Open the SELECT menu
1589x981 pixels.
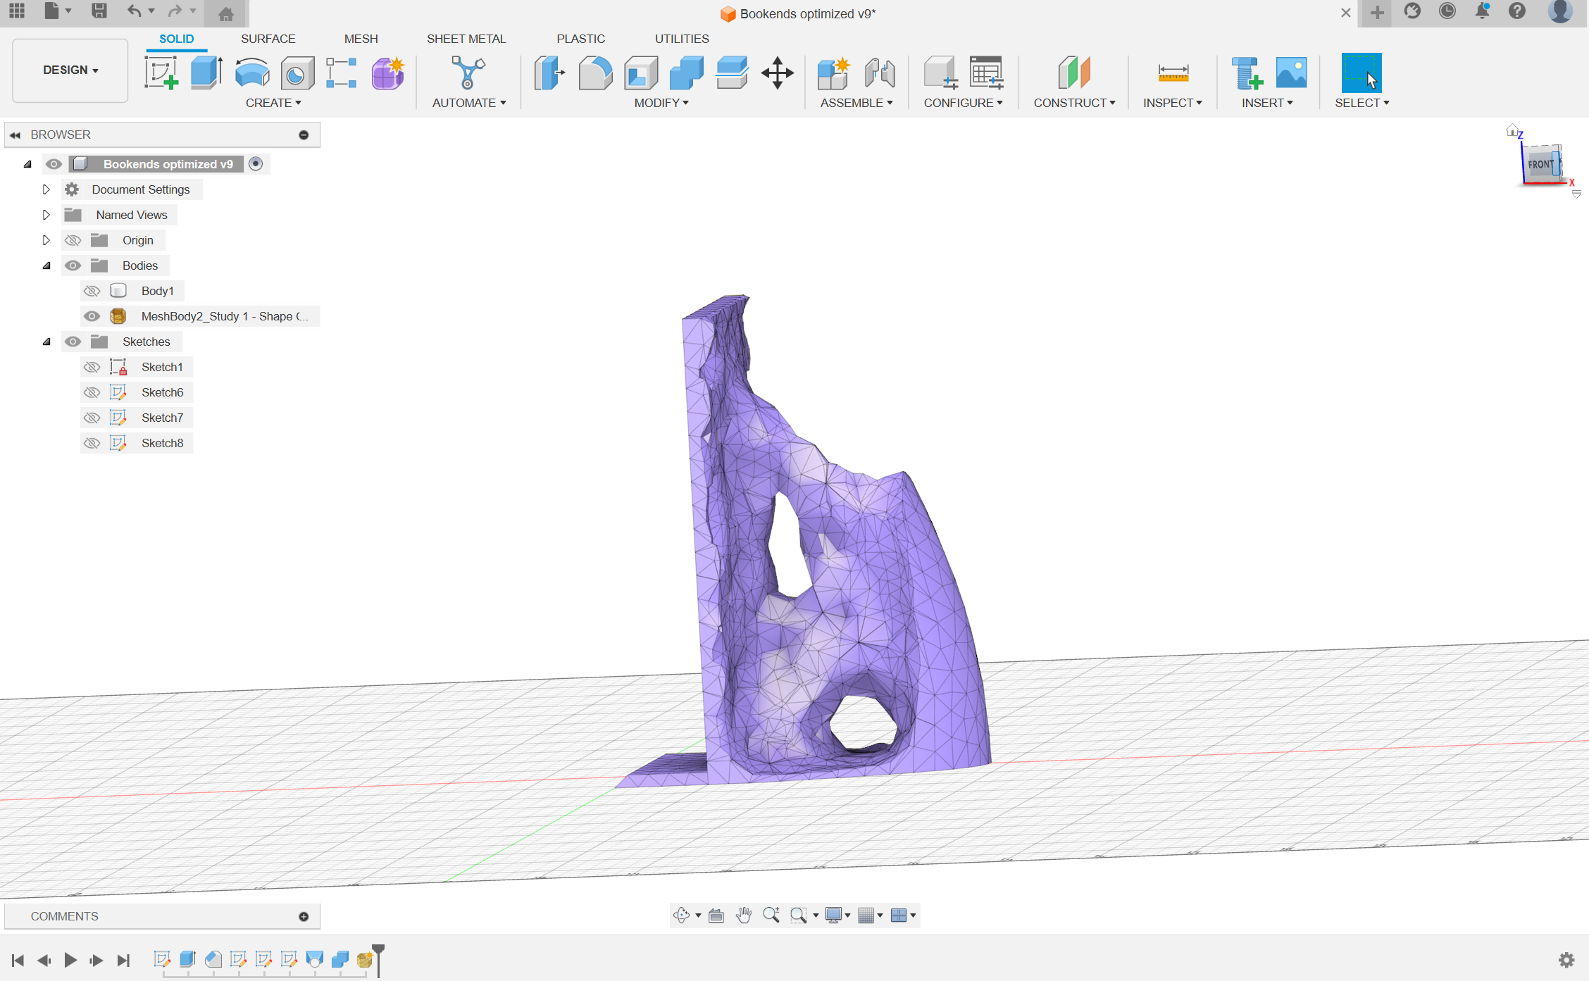click(x=1361, y=103)
